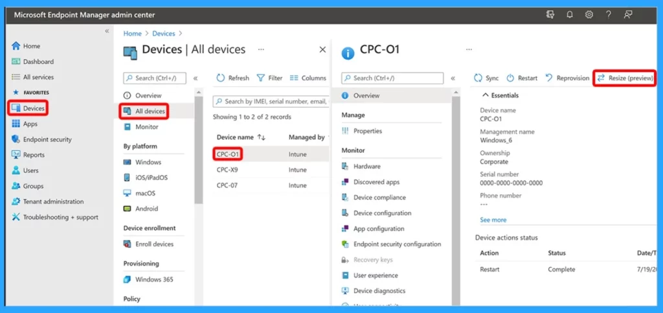Select Devices in the favorites navigation

[x=28, y=108]
